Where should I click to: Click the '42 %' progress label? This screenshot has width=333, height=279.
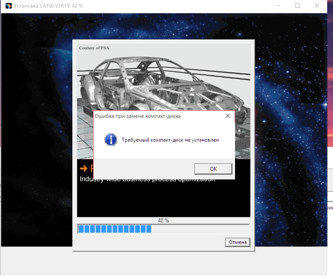point(163,221)
